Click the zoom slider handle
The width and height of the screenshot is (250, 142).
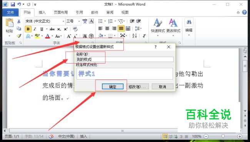coord(223,136)
